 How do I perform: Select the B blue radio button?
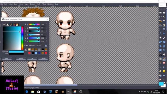coord(26,41)
